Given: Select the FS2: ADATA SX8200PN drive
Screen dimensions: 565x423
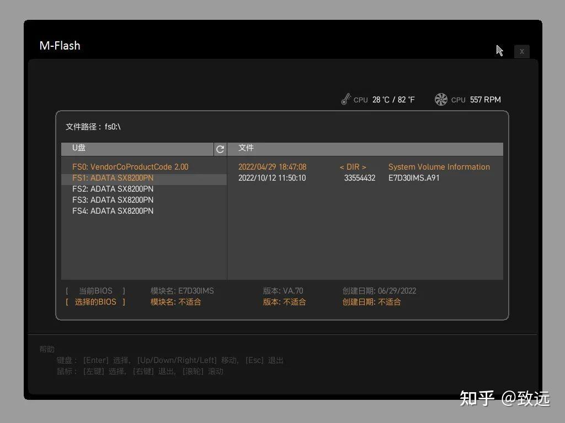Looking at the screenshot, I should coord(113,188).
